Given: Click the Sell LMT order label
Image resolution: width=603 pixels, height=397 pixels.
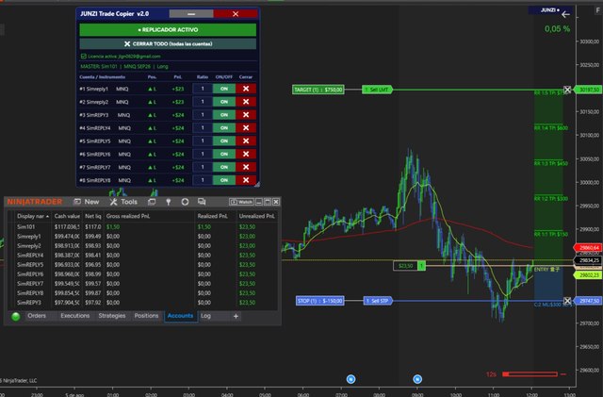Looking at the screenshot, I should point(377,90).
